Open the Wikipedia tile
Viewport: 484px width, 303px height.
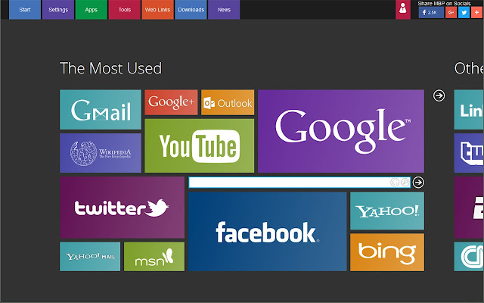101,153
